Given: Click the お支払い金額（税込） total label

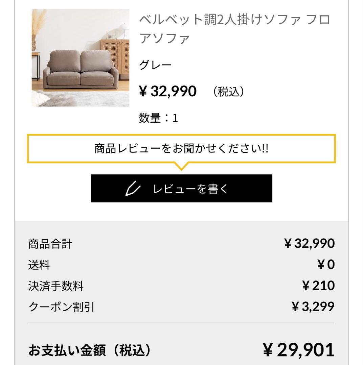Looking at the screenshot, I should [x=90, y=350].
